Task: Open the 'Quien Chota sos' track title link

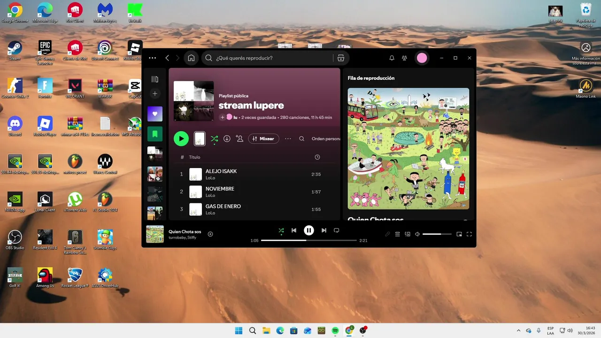Action: (185, 231)
